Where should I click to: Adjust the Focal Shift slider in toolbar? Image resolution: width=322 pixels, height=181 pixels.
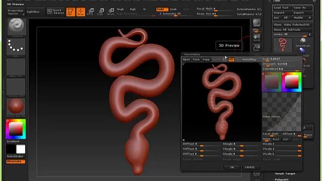[215, 9]
